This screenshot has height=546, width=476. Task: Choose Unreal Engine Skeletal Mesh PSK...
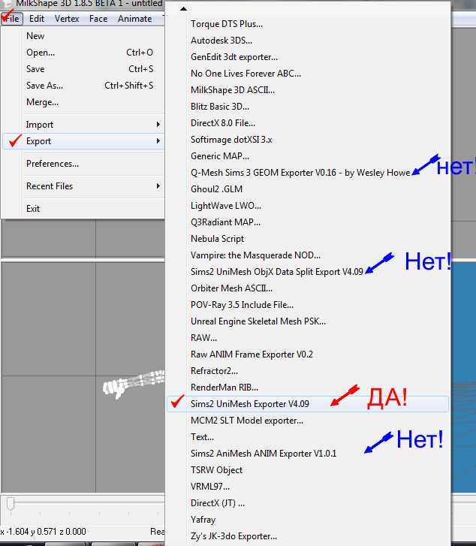click(308, 321)
